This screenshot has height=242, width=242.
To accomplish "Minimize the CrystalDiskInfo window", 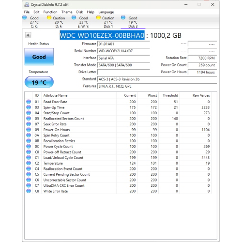I will 186,4.
